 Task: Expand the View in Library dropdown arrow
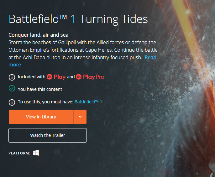pyautogui.click(x=80, y=117)
